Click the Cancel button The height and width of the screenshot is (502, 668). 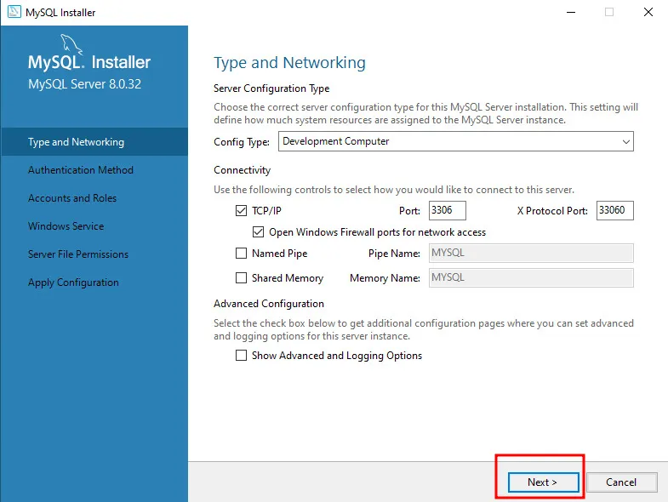pos(621,482)
